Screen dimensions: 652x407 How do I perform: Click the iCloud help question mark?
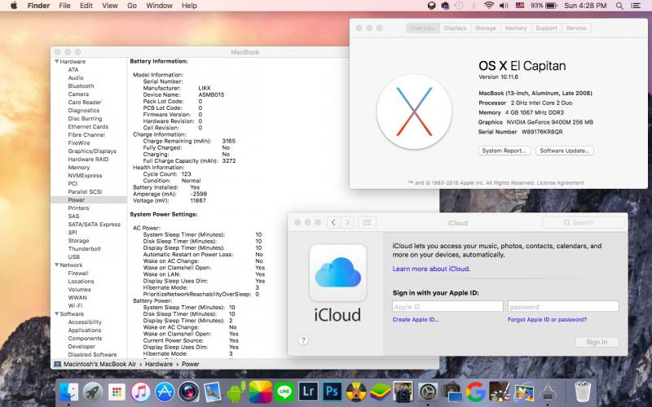pyautogui.click(x=303, y=340)
